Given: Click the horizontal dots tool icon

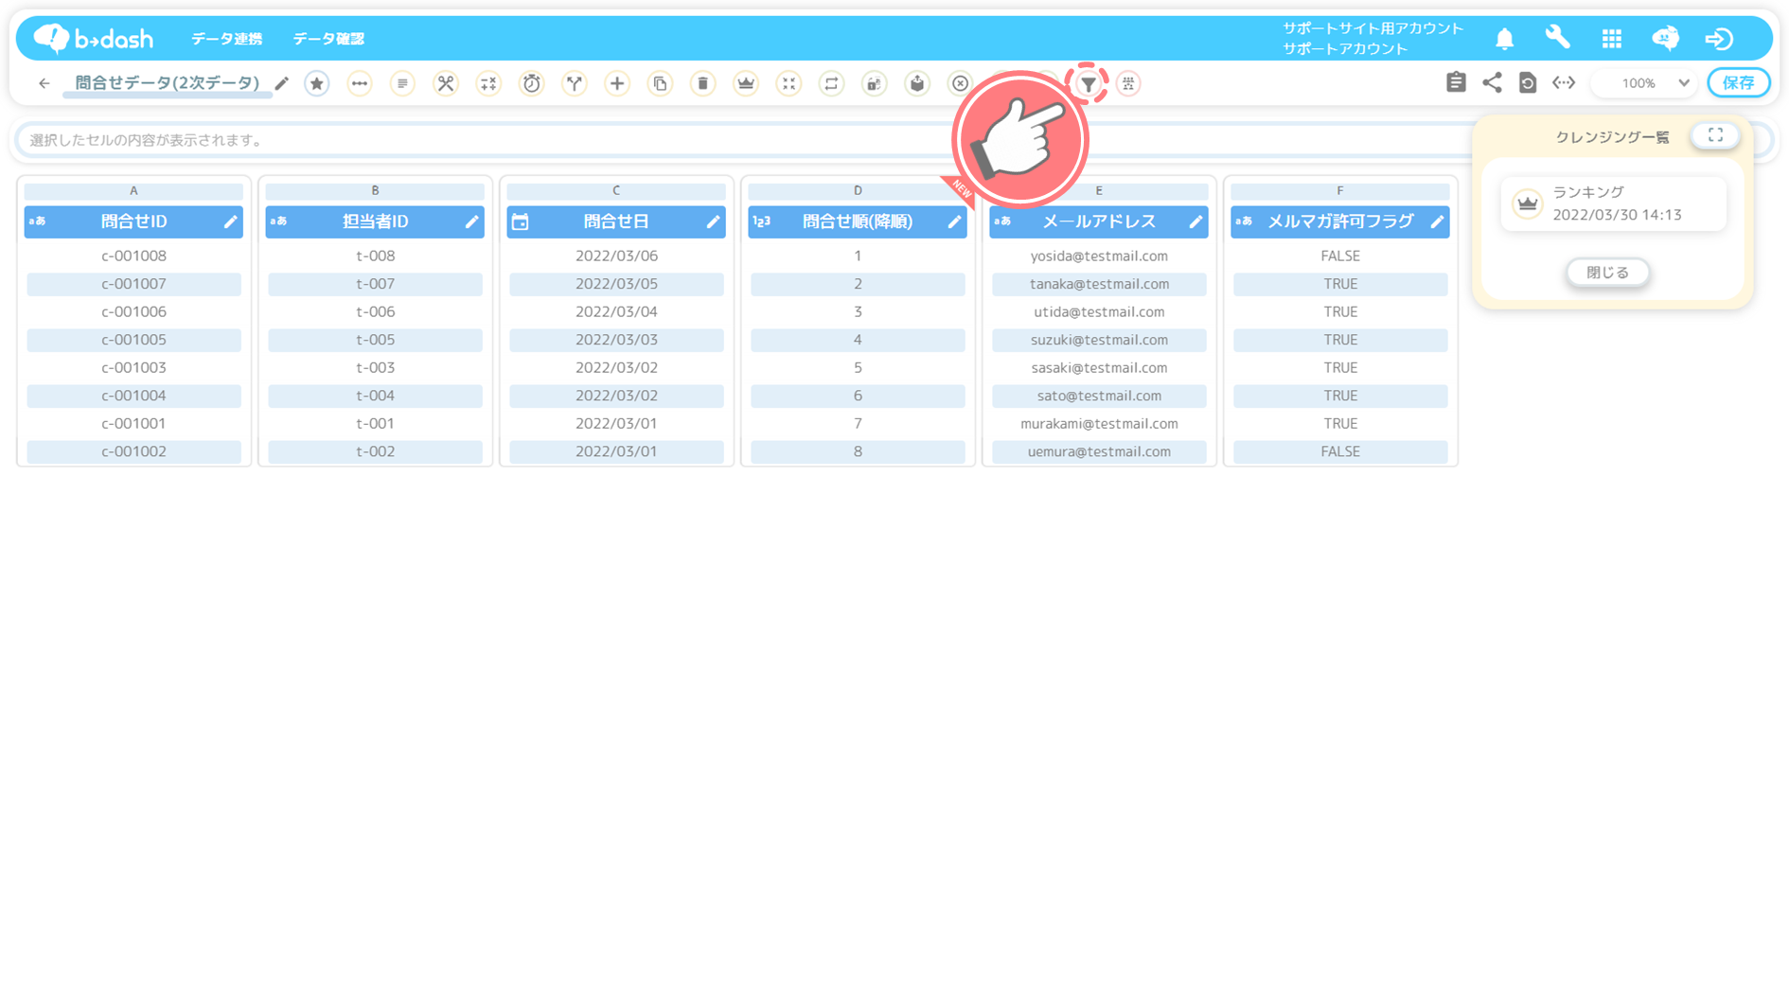Looking at the screenshot, I should pos(360,83).
